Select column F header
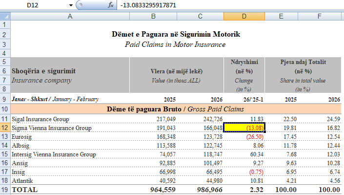The width and height of the screenshot is (344, 195). click(320, 16)
